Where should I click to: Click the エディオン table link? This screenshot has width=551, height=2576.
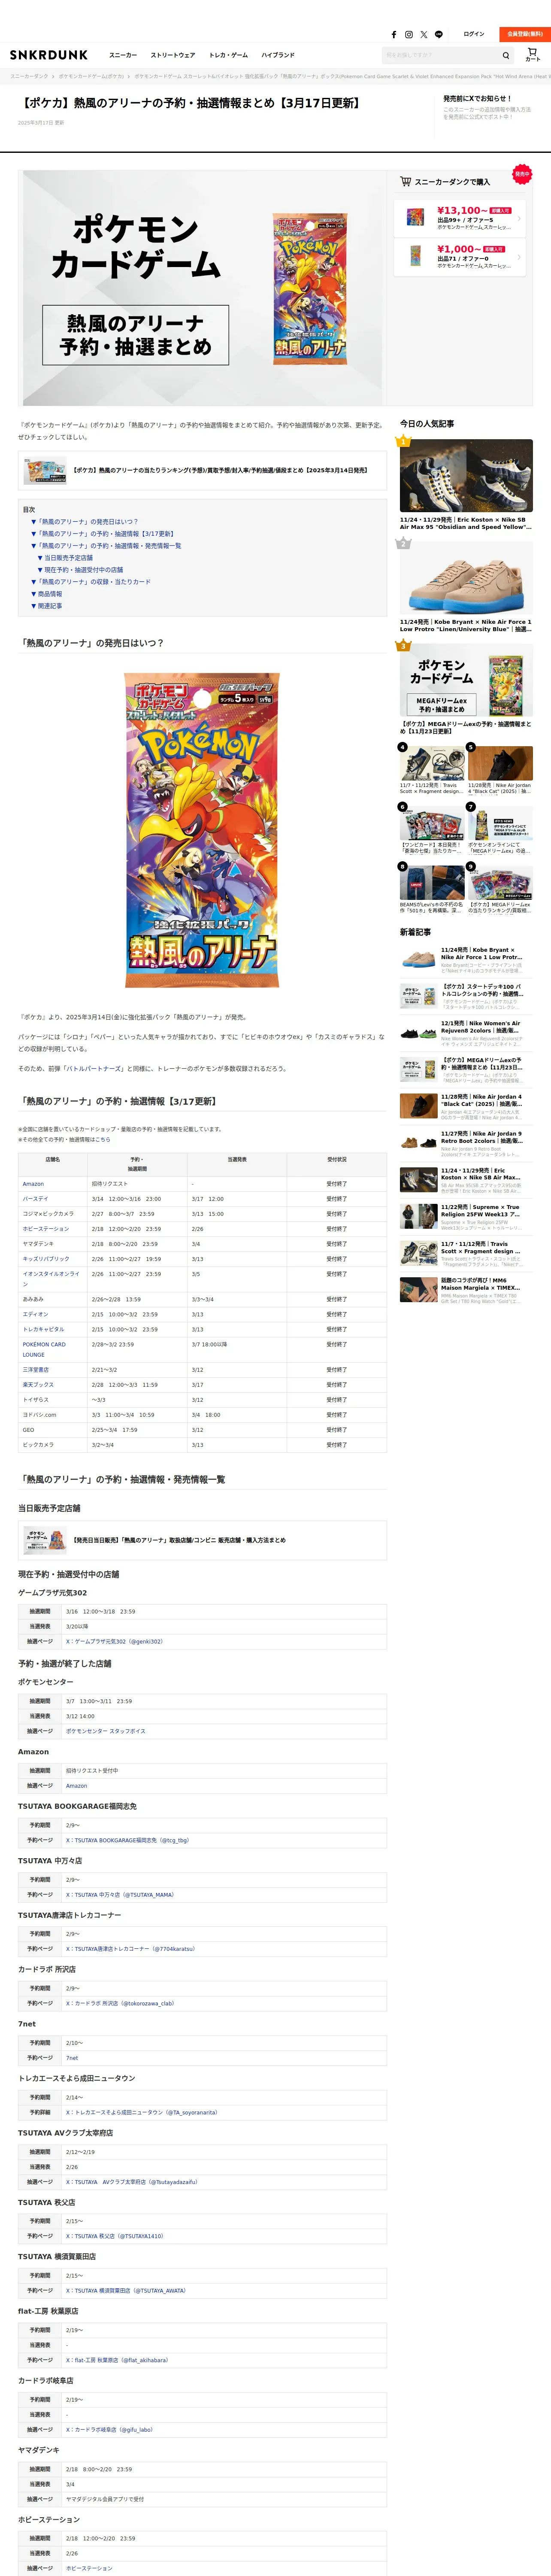tap(35, 1314)
